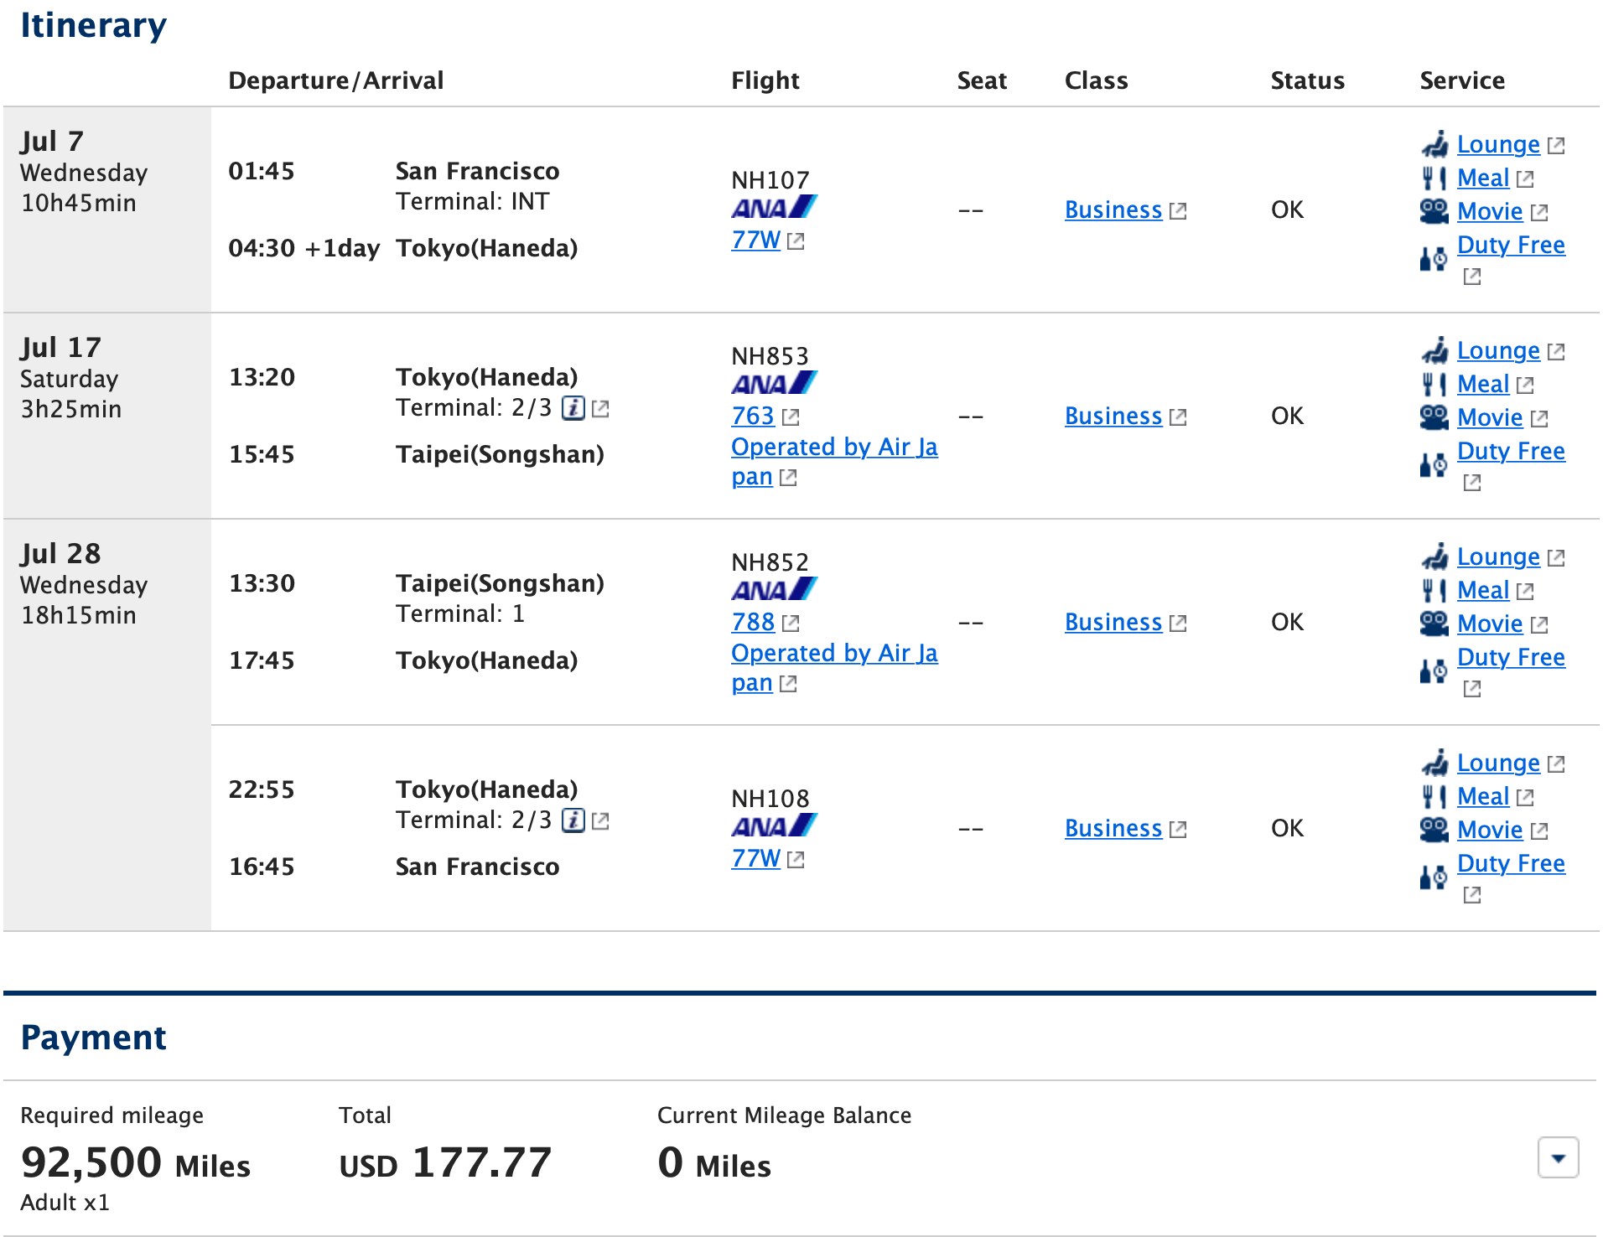
Task: Open the Meal icon for the NH108 segment
Action: click(1434, 796)
